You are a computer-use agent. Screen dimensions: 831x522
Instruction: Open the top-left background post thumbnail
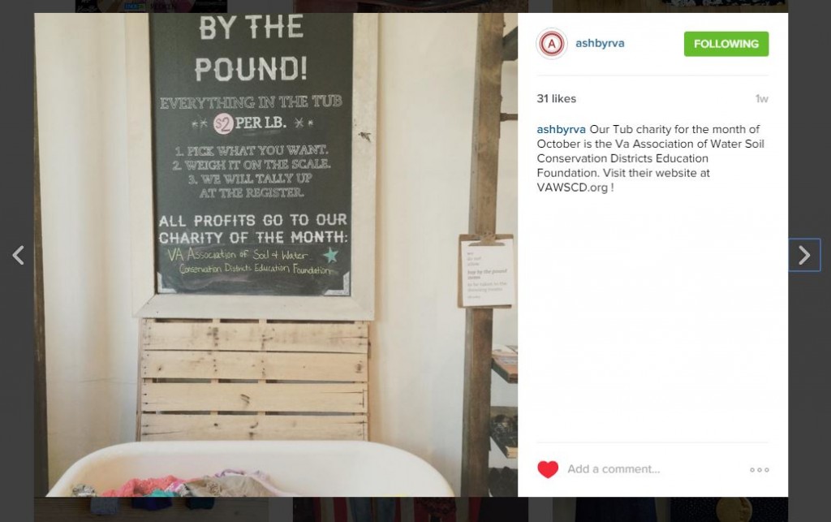[151, 6]
